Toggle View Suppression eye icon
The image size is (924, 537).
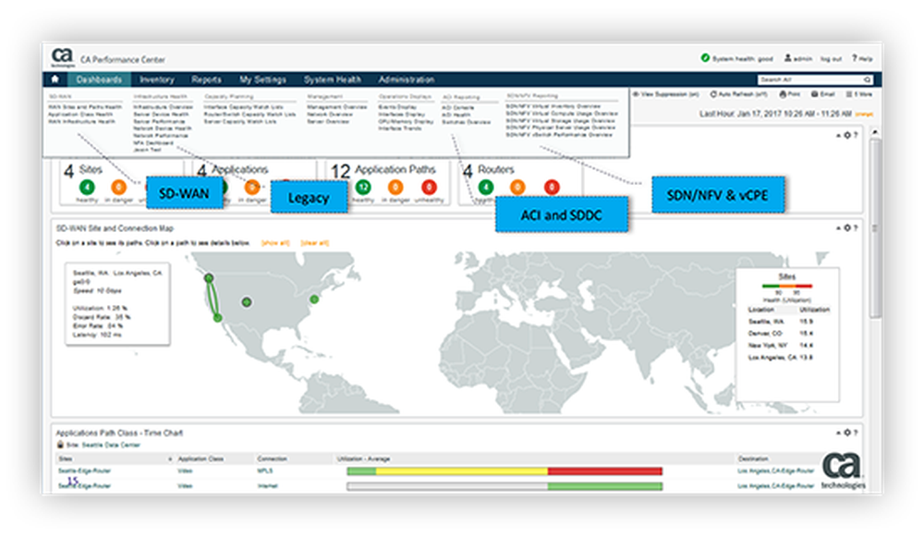tap(636, 94)
